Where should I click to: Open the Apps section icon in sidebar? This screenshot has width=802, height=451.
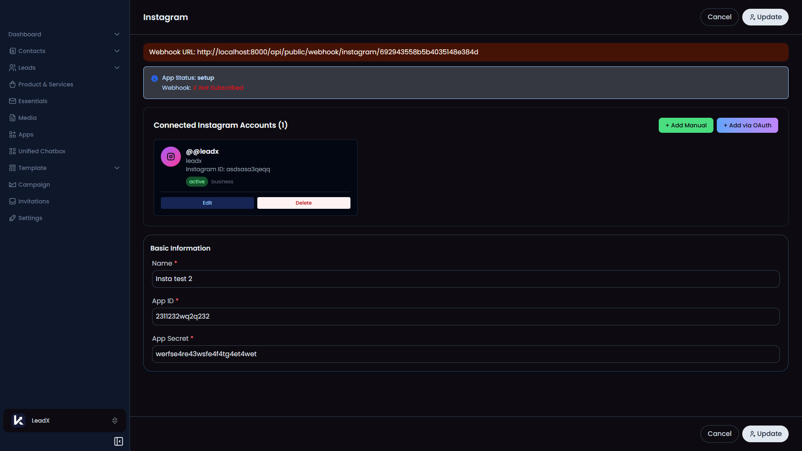click(13, 134)
